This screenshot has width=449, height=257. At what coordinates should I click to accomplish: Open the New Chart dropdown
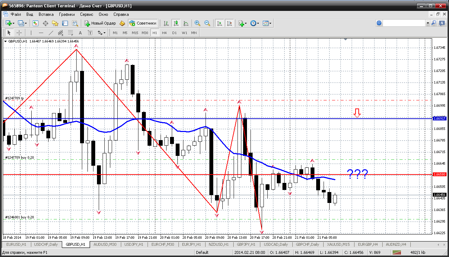9,23
